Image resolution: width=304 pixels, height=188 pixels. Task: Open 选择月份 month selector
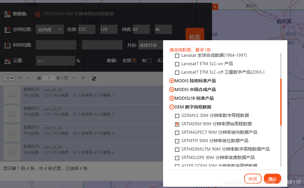click(151, 45)
